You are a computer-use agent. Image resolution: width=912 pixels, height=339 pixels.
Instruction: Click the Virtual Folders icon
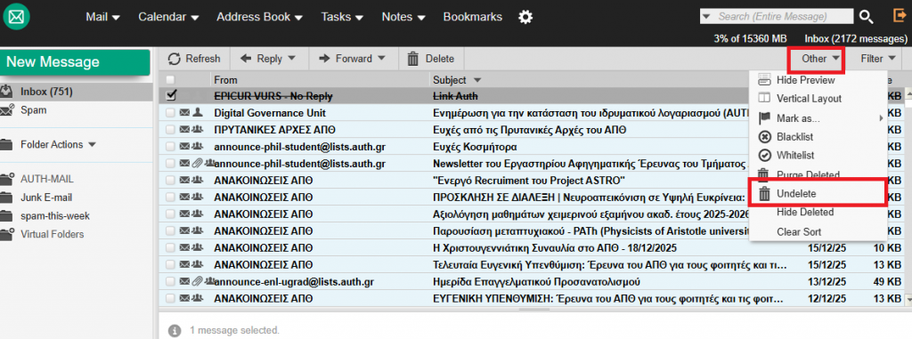6,234
